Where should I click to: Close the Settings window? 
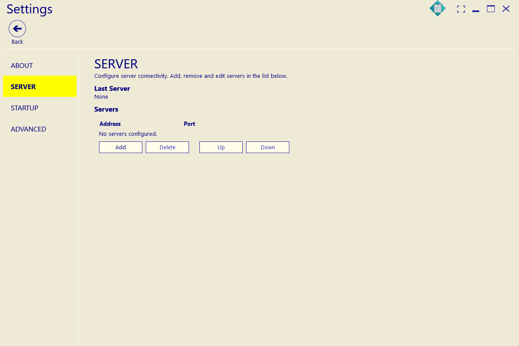pos(506,9)
